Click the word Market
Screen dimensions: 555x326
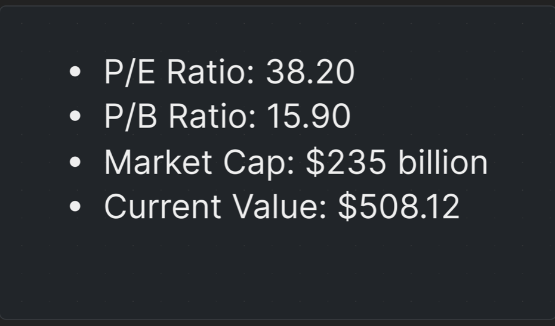(x=158, y=162)
